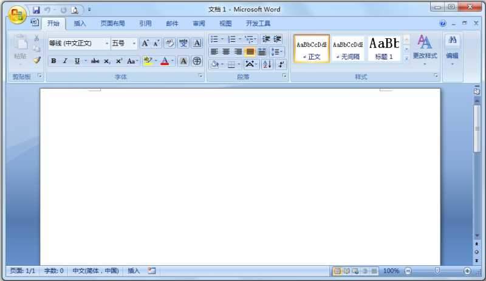
Task: Click the Format Painter brush icon
Action: pos(37,60)
